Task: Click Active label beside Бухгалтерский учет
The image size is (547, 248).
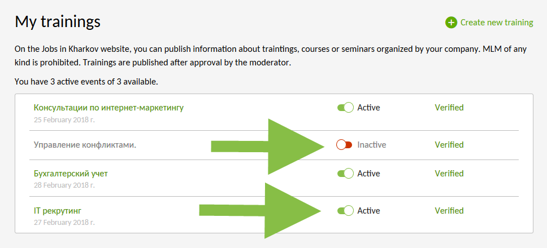Action: [x=368, y=174]
